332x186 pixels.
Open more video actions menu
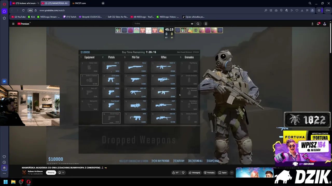coord(232,173)
